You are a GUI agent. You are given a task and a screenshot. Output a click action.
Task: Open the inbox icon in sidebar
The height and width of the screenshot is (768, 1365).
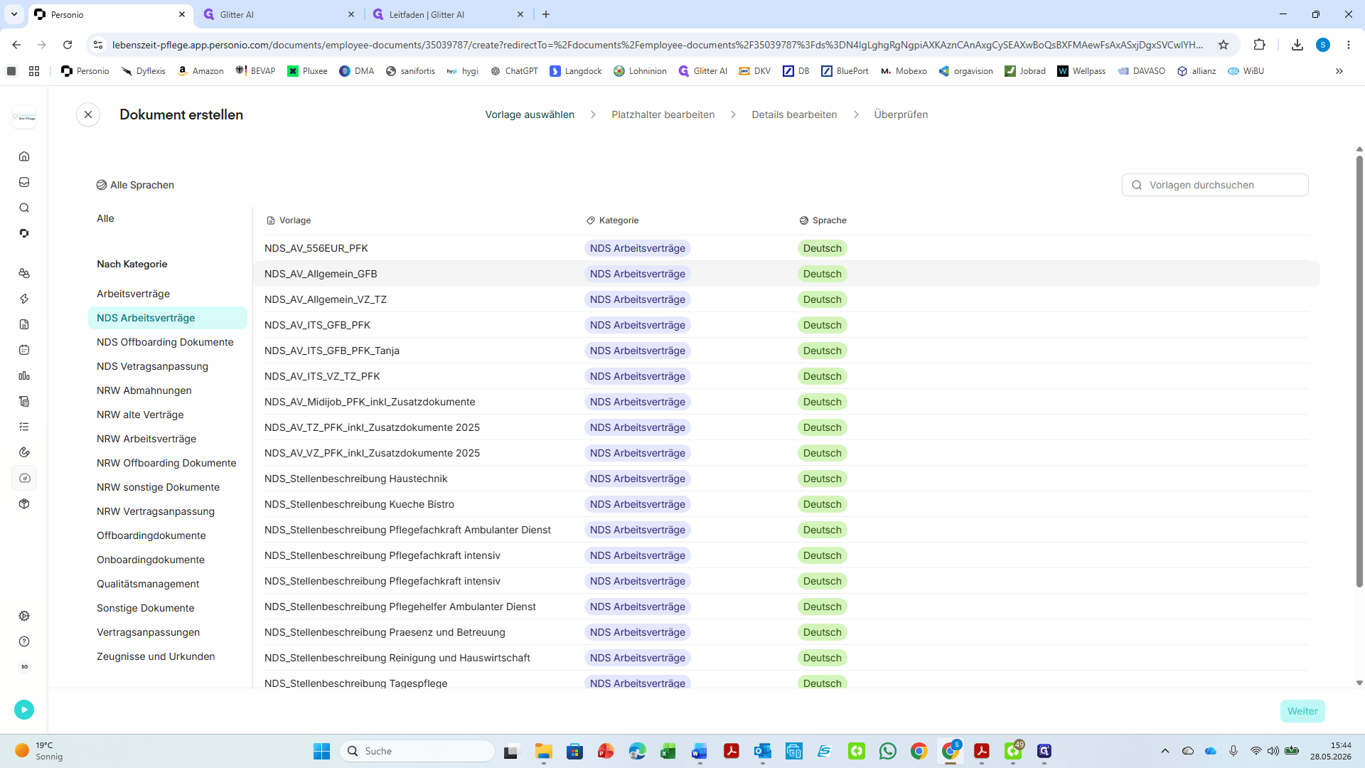(24, 182)
